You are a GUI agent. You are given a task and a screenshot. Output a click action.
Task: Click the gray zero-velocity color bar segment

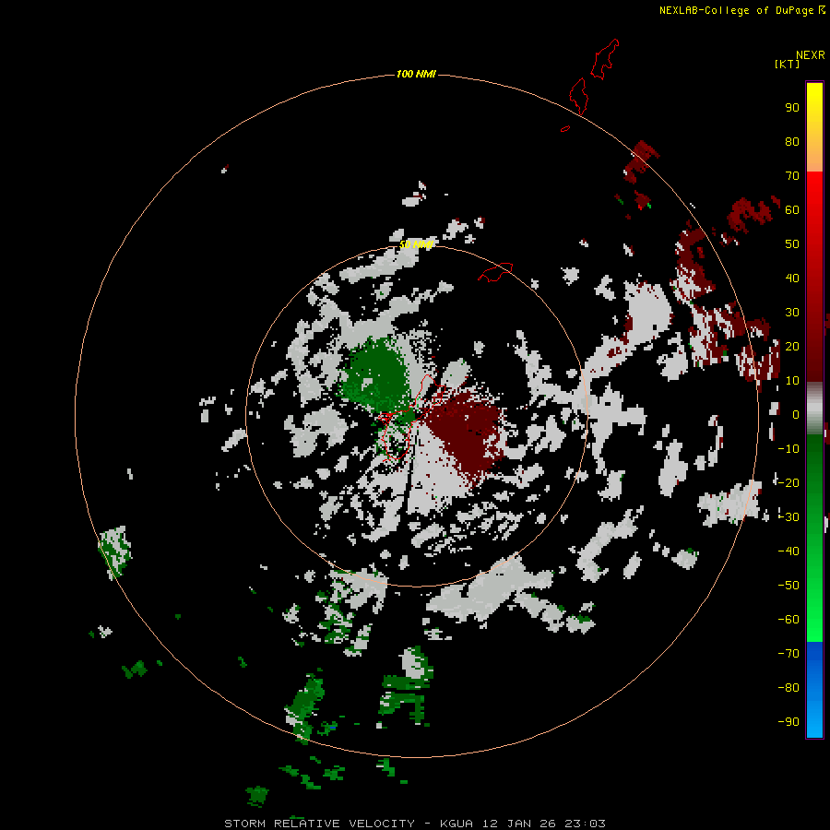coord(814,409)
